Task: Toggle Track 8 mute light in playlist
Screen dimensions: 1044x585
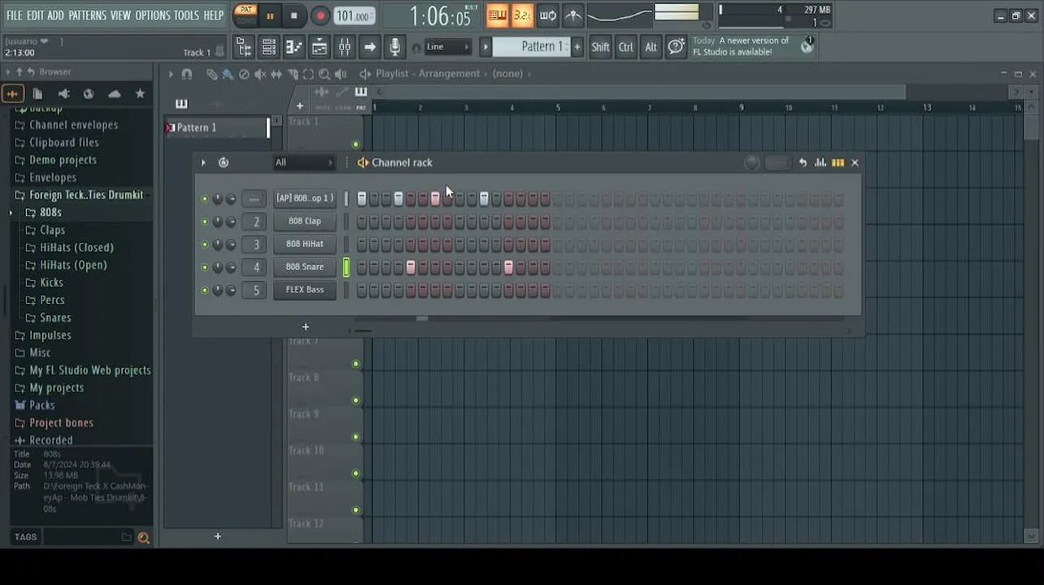Action: [355, 401]
